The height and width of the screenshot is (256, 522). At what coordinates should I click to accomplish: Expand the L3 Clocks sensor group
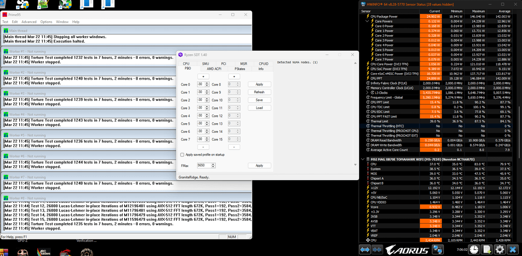368,92
